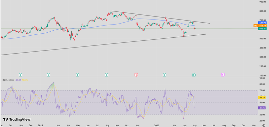Click the 500.00 price scale value
Image resolution: width=269 pixels, height=127 pixels.
263,39
